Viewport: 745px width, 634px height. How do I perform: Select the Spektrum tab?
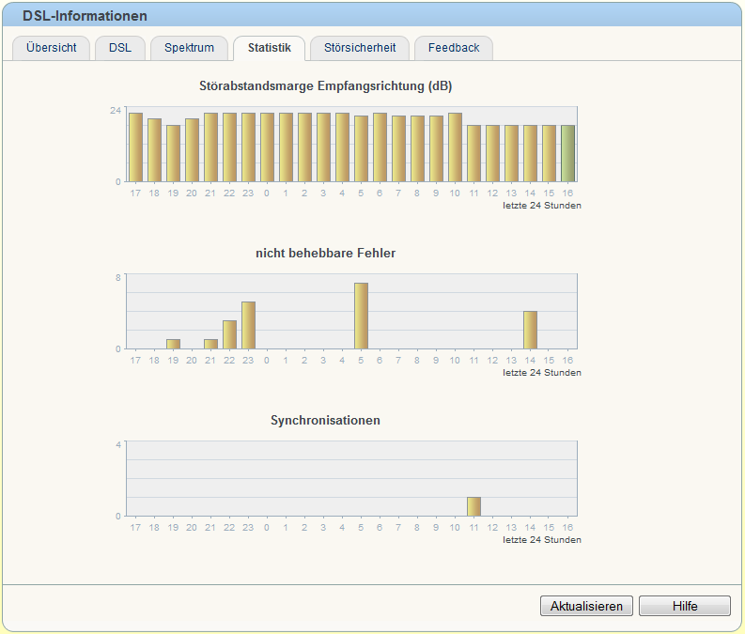(x=189, y=48)
